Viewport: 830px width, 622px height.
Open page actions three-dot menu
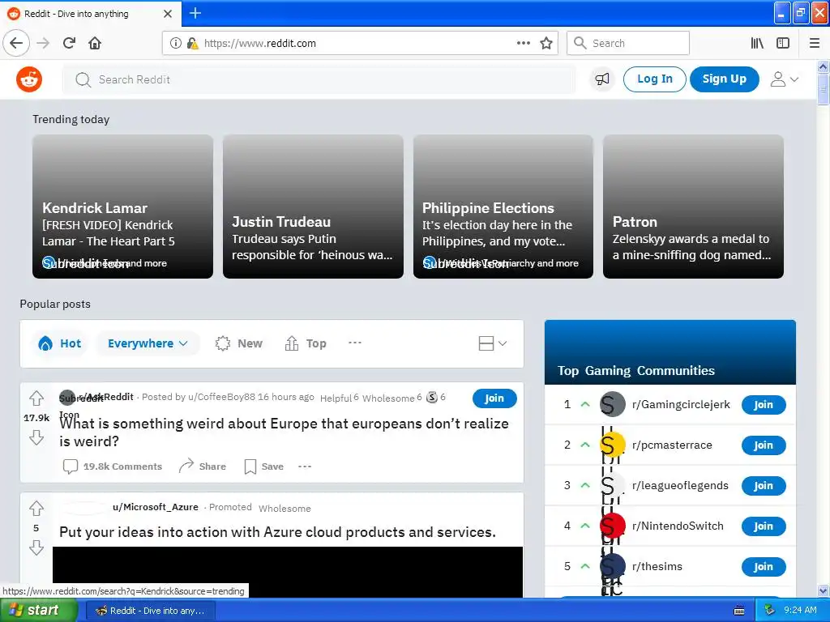tap(523, 43)
